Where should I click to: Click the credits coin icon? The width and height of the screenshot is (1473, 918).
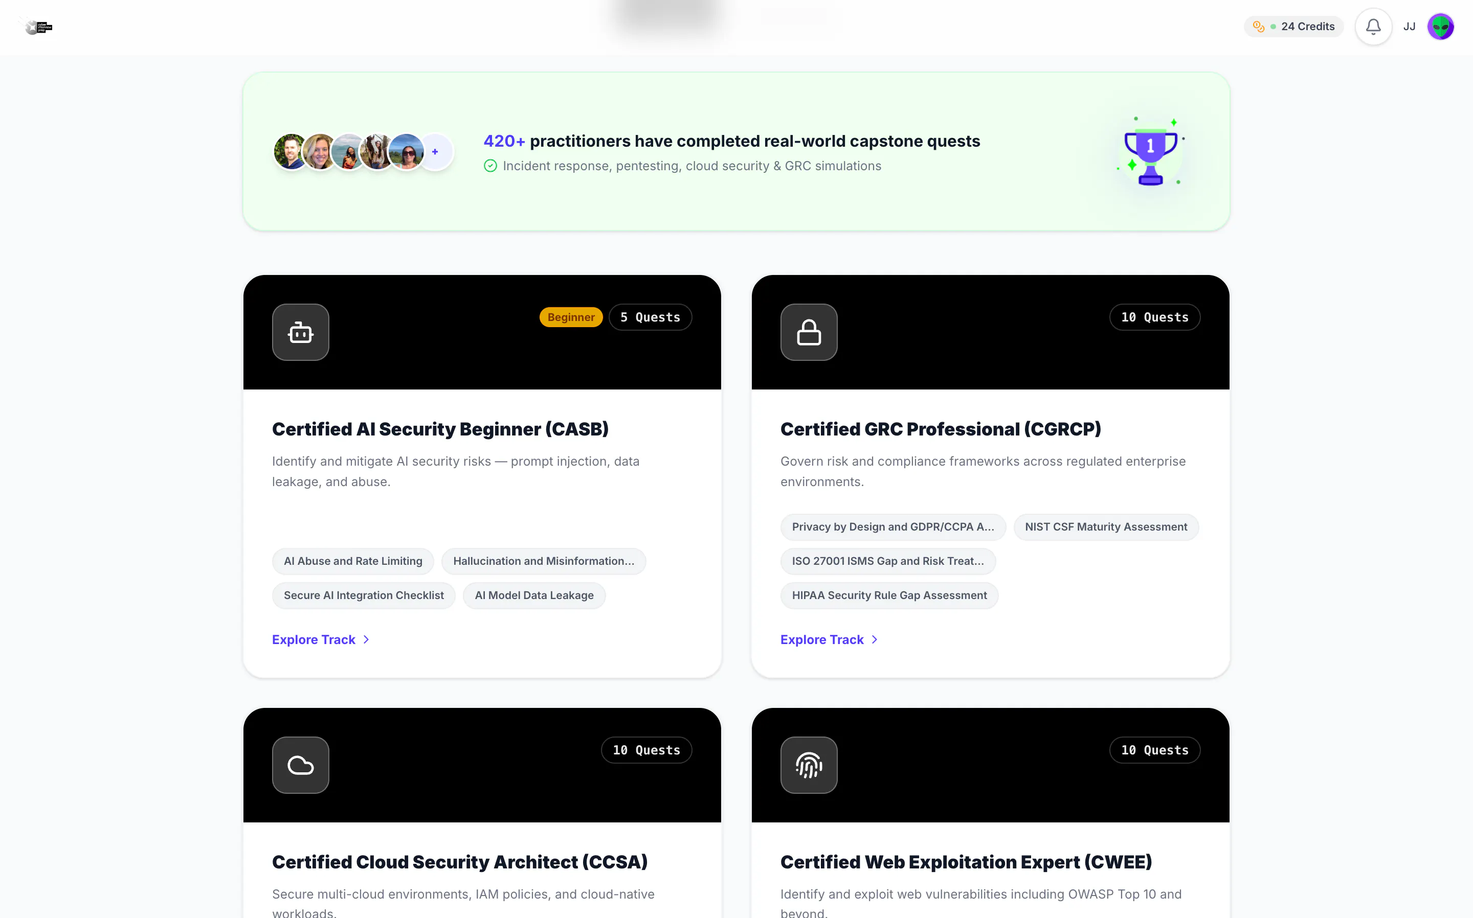coord(1259,27)
